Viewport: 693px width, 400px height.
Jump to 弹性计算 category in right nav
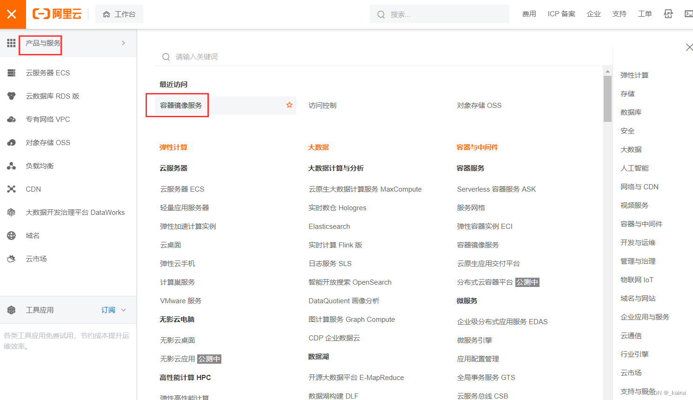pos(634,75)
